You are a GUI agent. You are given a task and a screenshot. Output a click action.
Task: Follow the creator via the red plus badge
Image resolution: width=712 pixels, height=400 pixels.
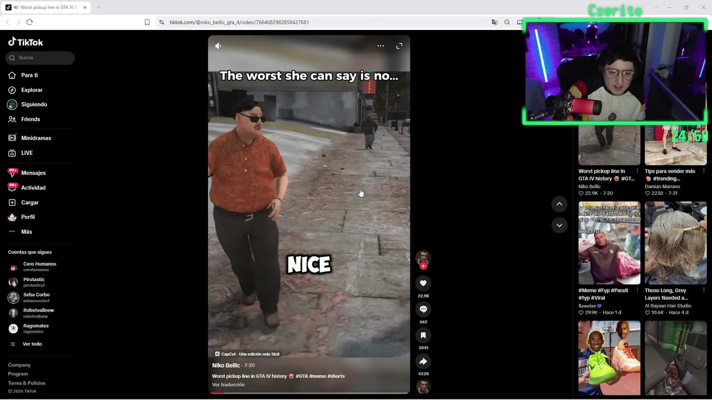423,266
